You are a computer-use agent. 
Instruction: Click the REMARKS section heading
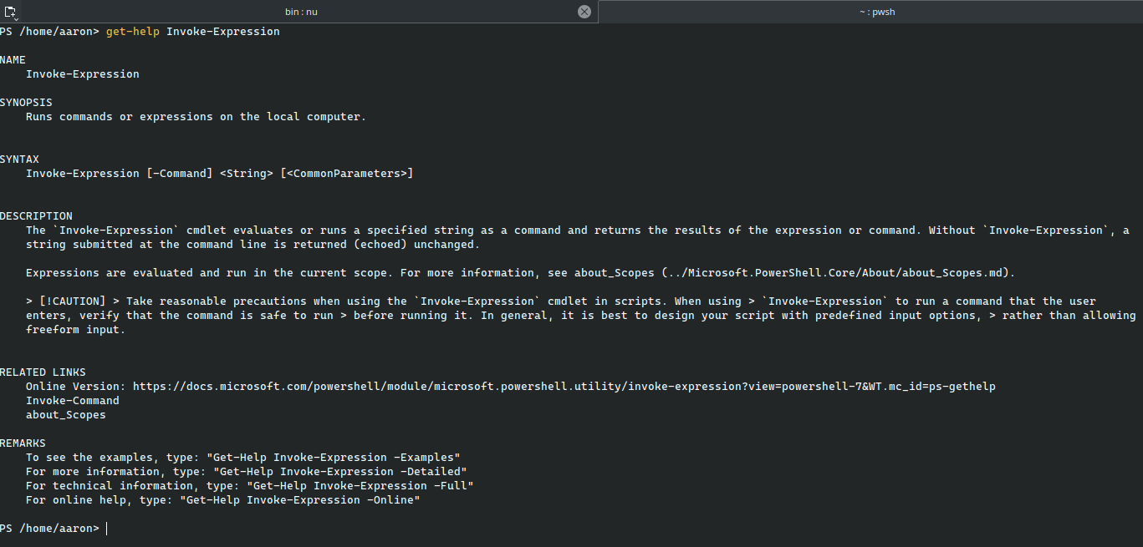click(23, 443)
